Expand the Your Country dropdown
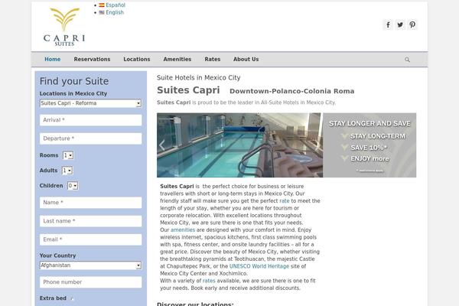Viewport: 459px width, 306px height. [90, 265]
